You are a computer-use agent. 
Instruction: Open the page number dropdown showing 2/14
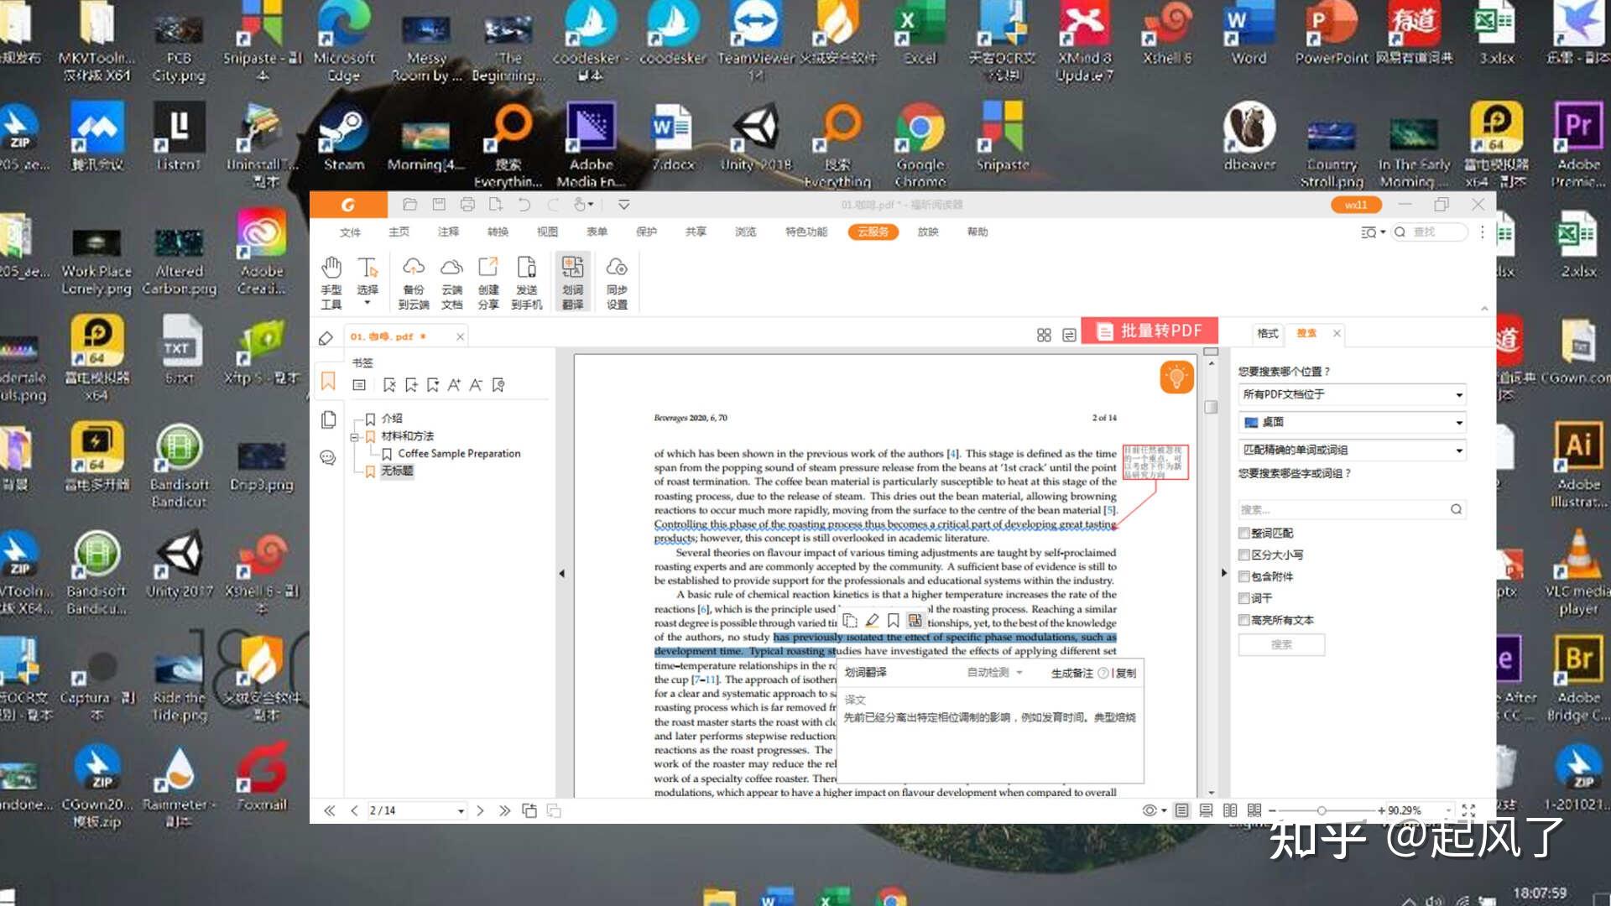461,811
